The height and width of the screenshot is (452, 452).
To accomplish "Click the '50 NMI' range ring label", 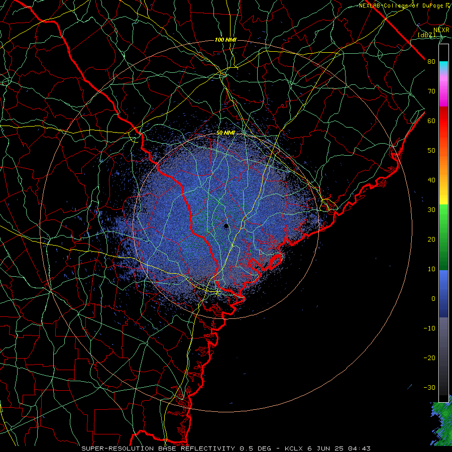I will [225, 133].
